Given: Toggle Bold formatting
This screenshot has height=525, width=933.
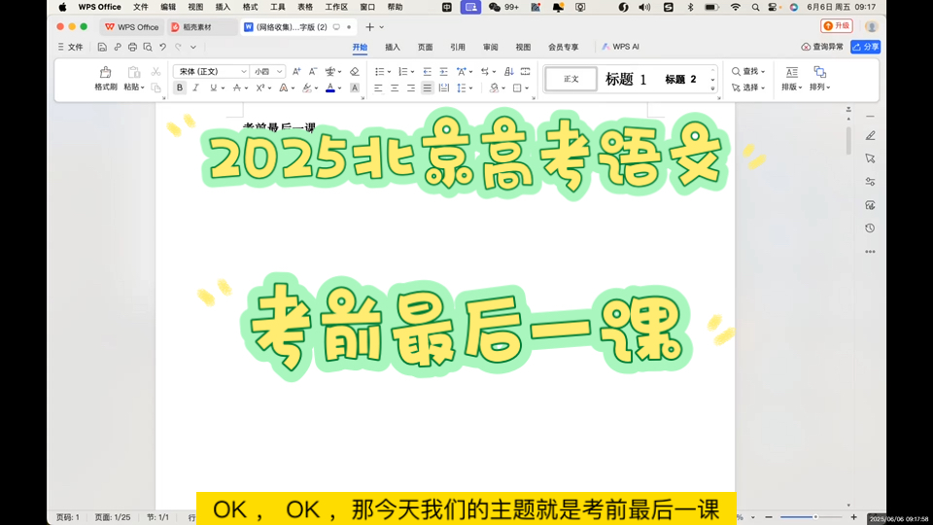Looking at the screenshot, I should [x=179, y=88].
